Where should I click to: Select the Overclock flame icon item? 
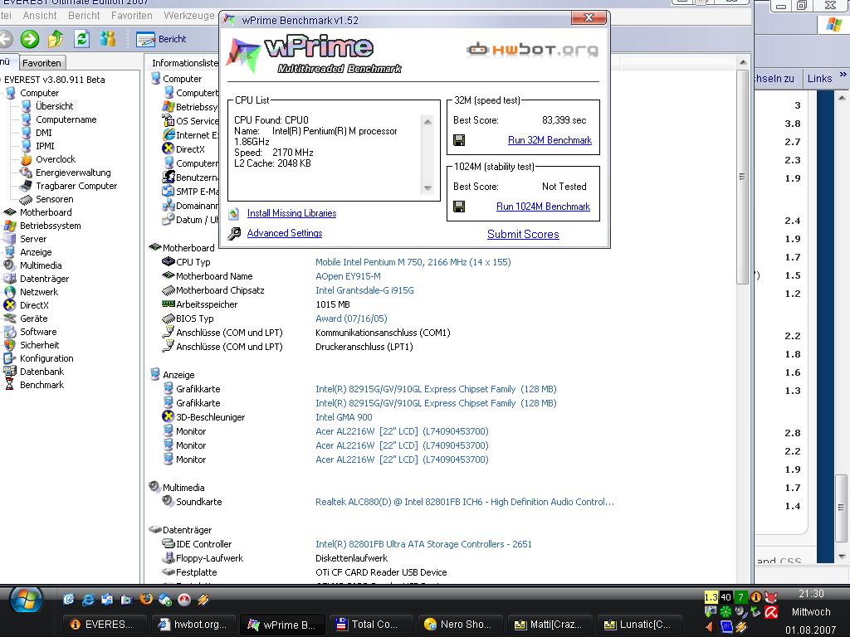click(x=26, y=159)
